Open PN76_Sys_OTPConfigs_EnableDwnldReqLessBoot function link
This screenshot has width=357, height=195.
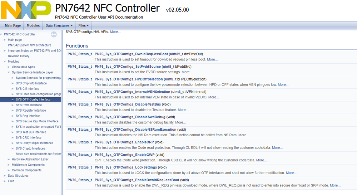click(137, 180)
